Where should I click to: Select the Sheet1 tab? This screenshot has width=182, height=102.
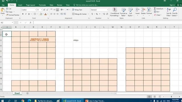17,93
